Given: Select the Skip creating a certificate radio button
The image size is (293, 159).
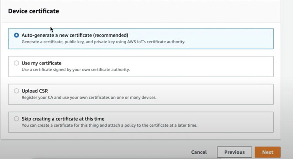Looking at the screenshot, I should (17, 118).
